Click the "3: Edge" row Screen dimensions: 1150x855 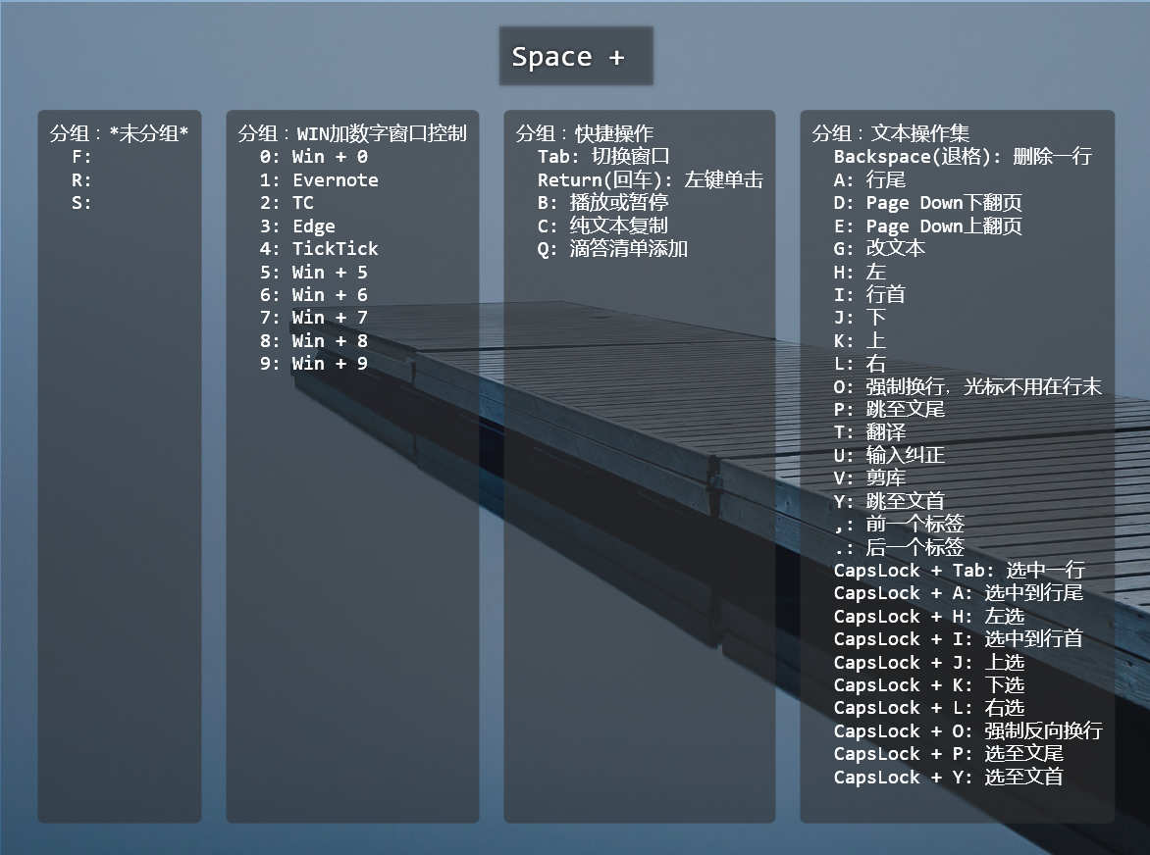click(297, 226)
